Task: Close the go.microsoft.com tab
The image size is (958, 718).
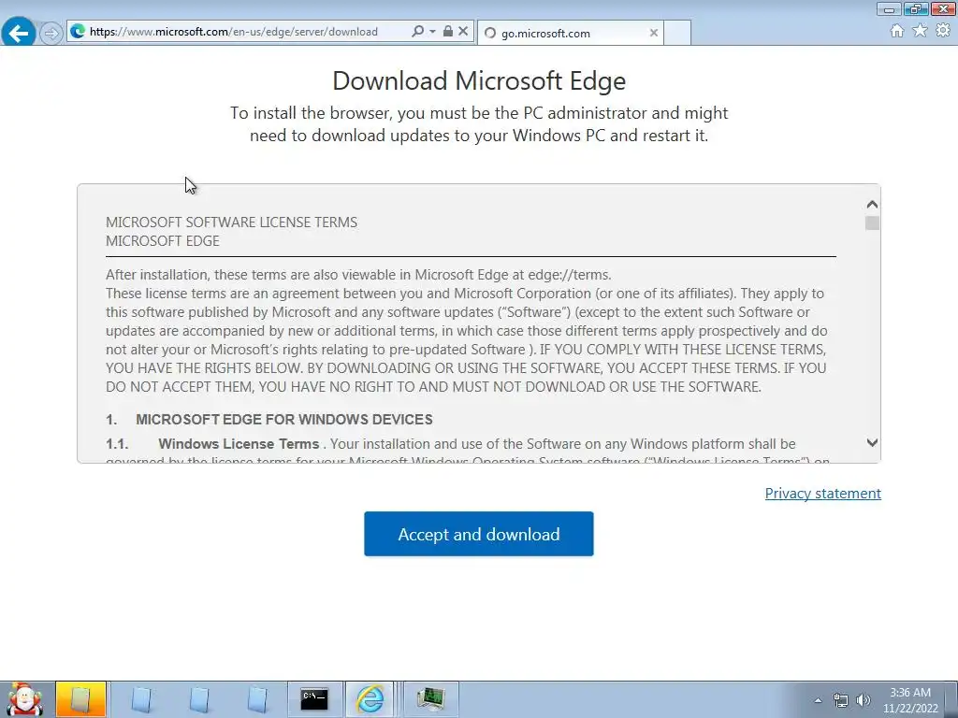Action: [x=654, y=33]
